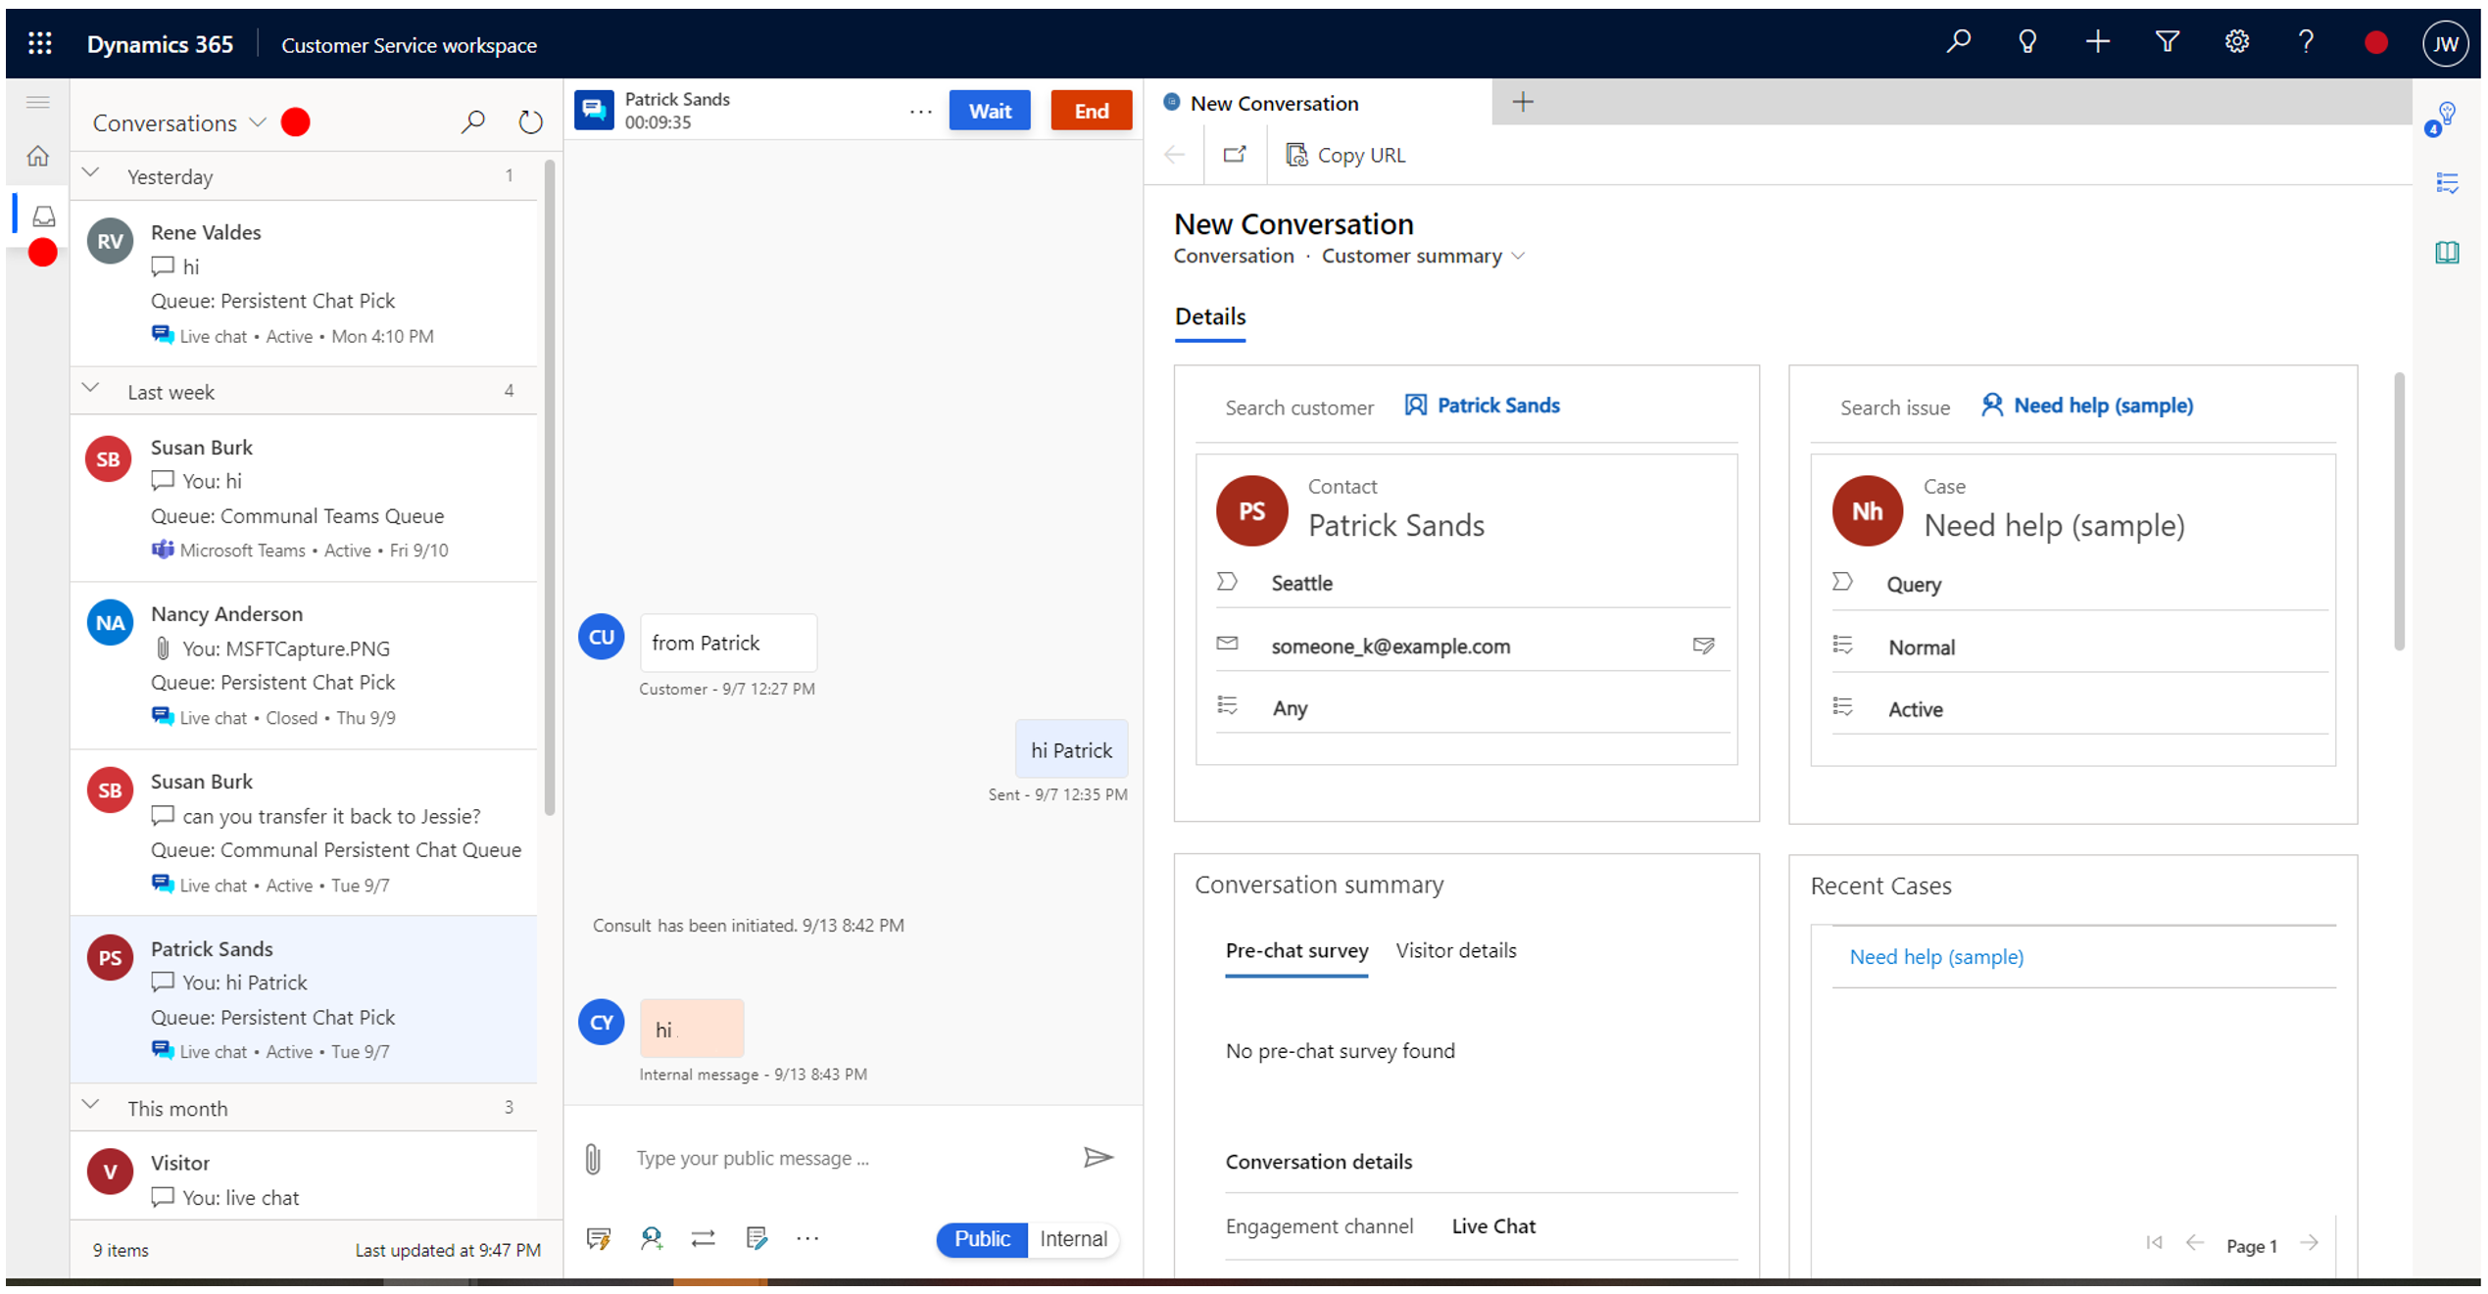
Task: Toggle Internal message mode
Action: (1071, 1238)
